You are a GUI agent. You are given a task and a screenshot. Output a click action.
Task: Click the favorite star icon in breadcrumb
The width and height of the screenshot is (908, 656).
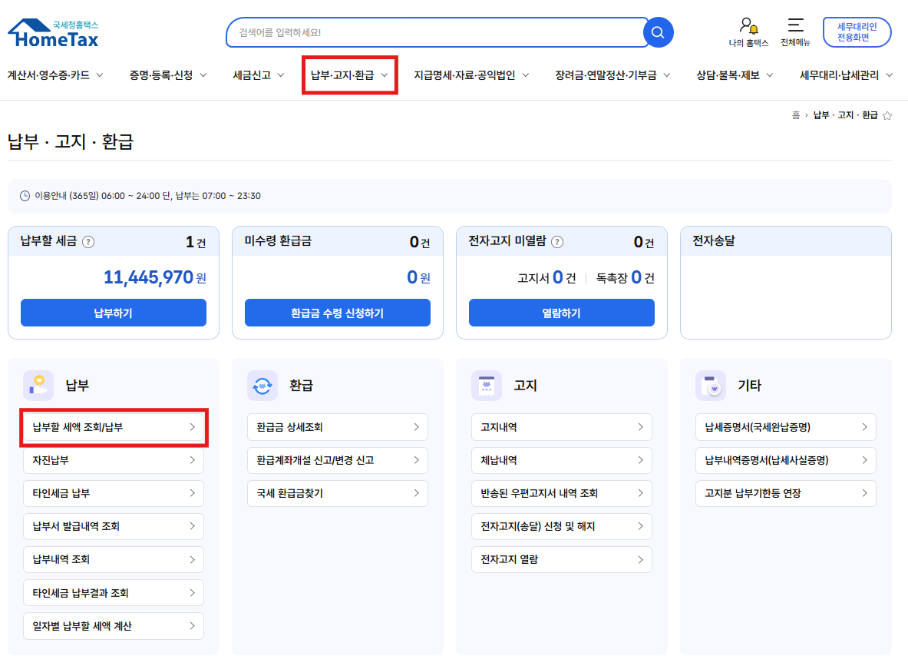tap(887, 115)
